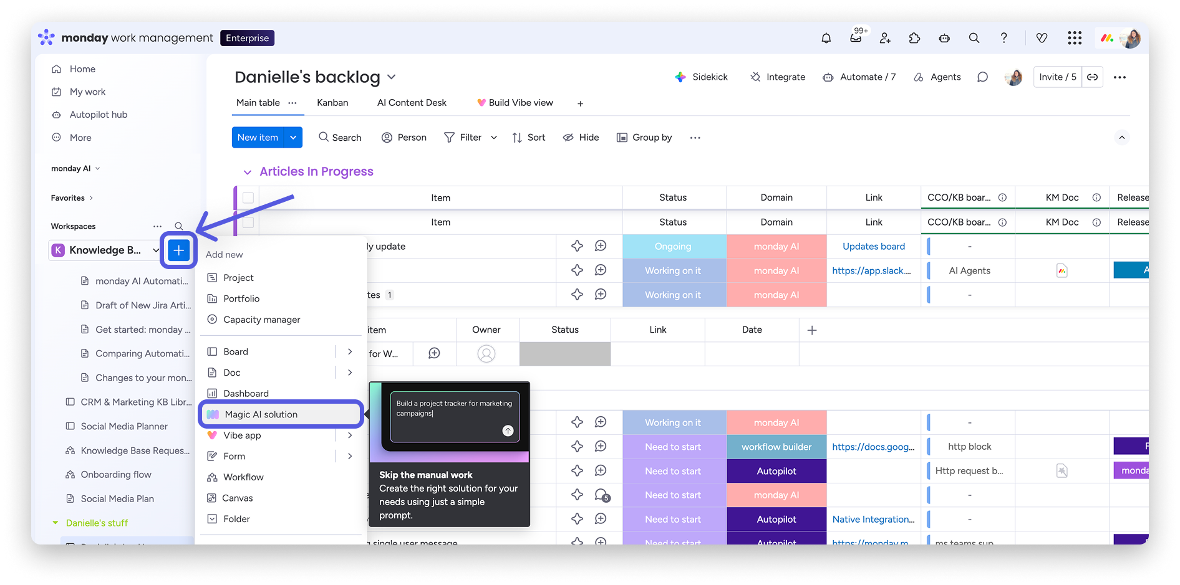Open Sidekick assistant
Screen dimensions: 1180x585
(702, 77)
